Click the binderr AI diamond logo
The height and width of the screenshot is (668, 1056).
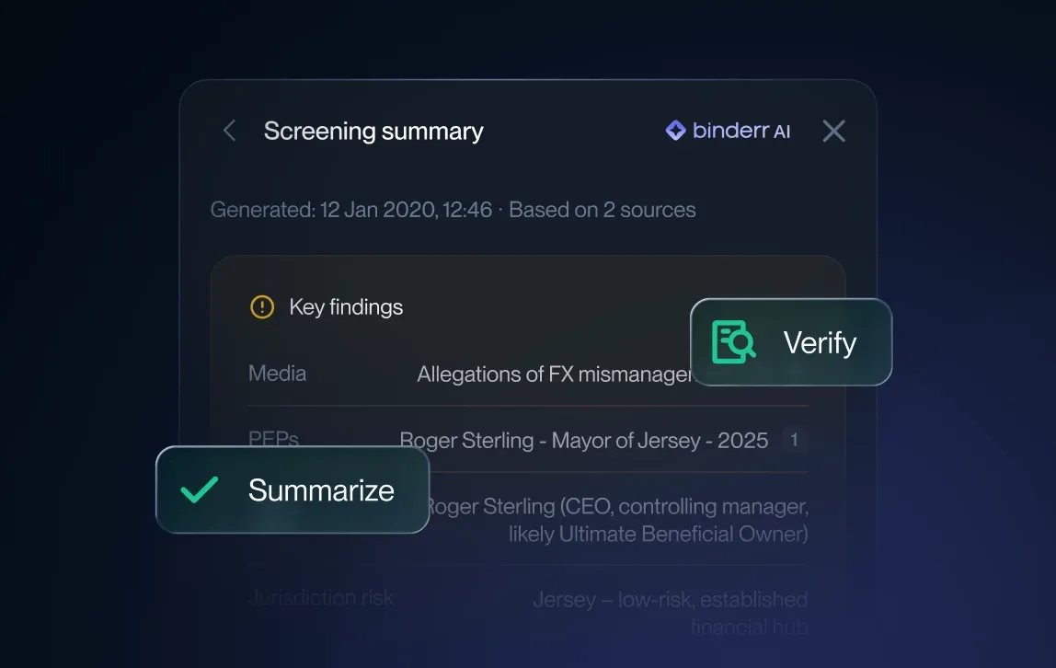[x=675, y=131]
